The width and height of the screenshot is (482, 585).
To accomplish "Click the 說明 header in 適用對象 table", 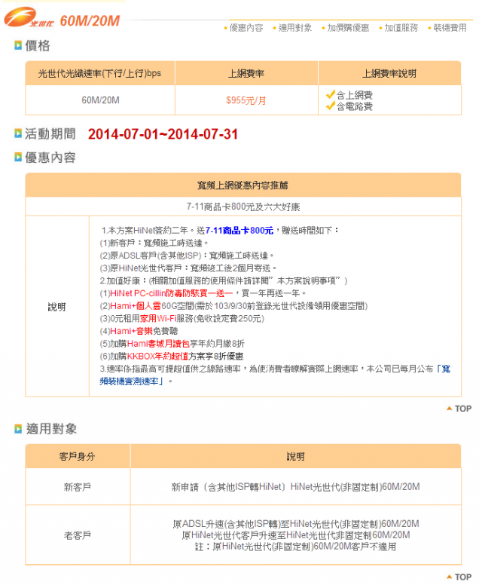I will click(x=296, y=457).
